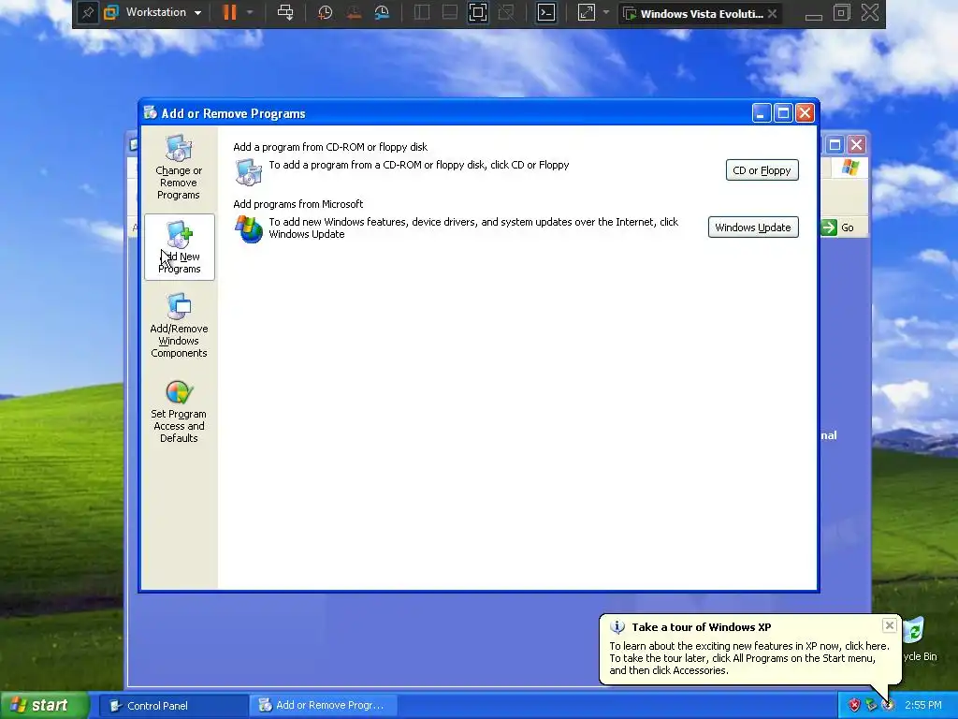Enter VMware full screen mode

478,12
